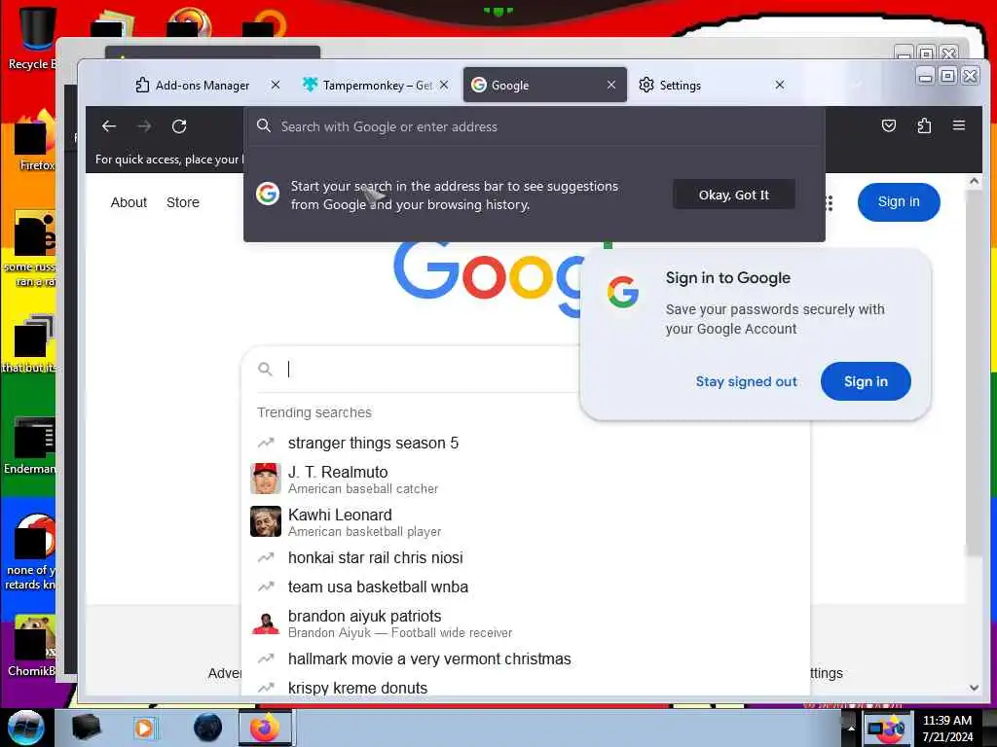Viewport: 997px width, 747px height.
Task: Close the Add-ons Manager tab
Action: [x=276, y=85]
